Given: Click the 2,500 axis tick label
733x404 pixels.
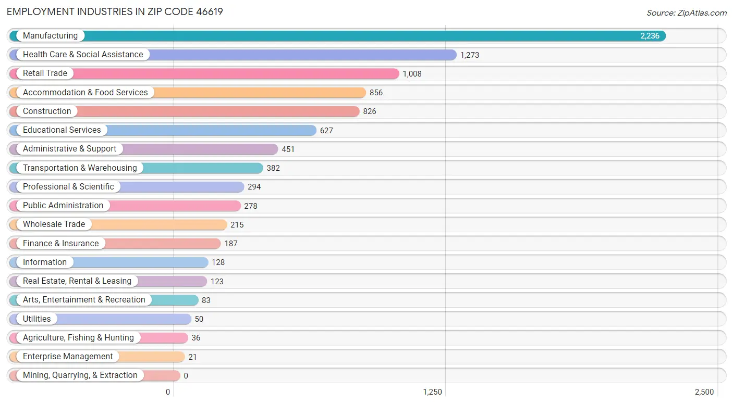Looking at the screenshot, I should click(x=704, y=392).
